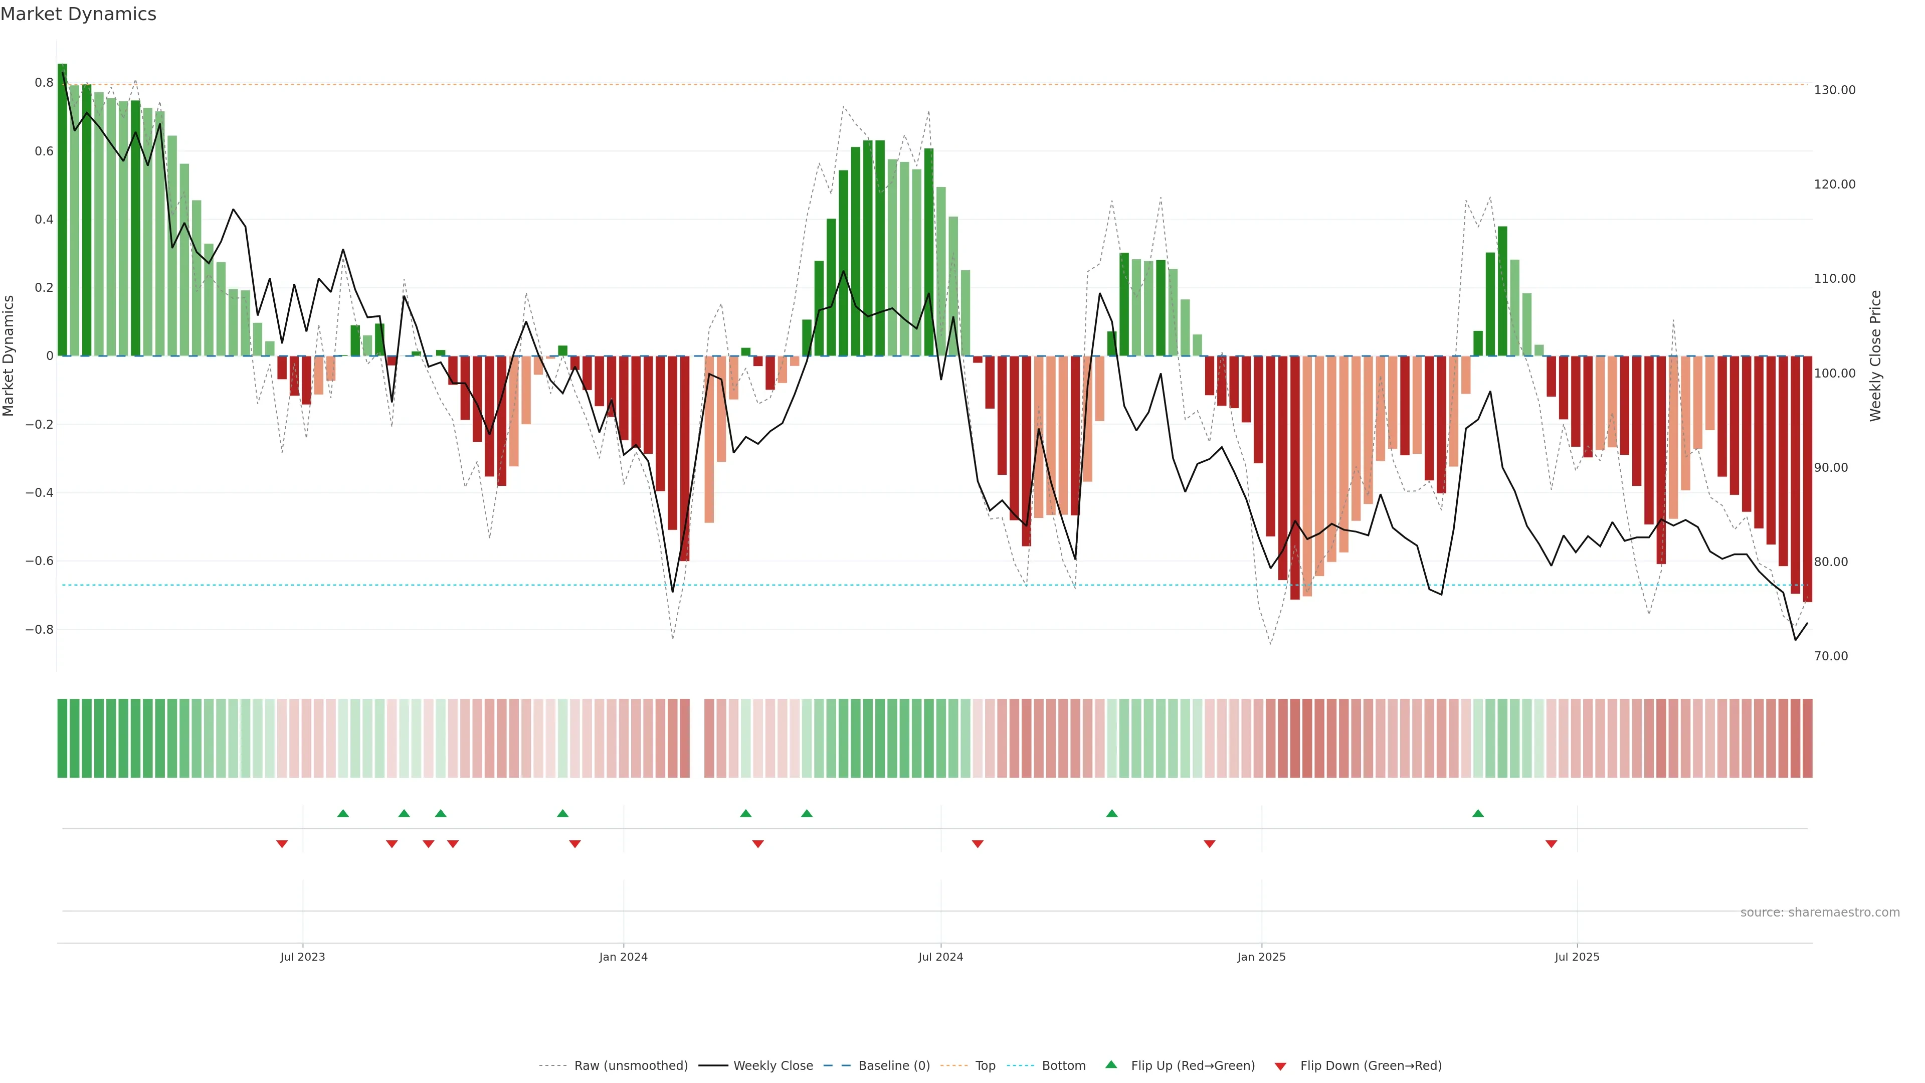This screenshot has height=1083, width=1925.
Task: Click the Weekly Close Price axis title
Action: coord(1875,356)
